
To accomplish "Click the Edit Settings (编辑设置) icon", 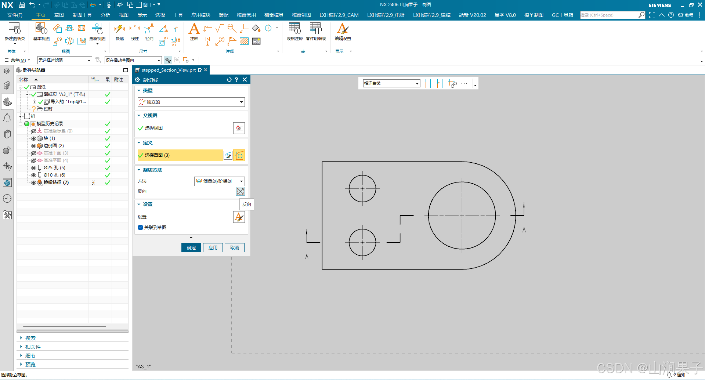I will pyautogui.click(x=343, y=29).
